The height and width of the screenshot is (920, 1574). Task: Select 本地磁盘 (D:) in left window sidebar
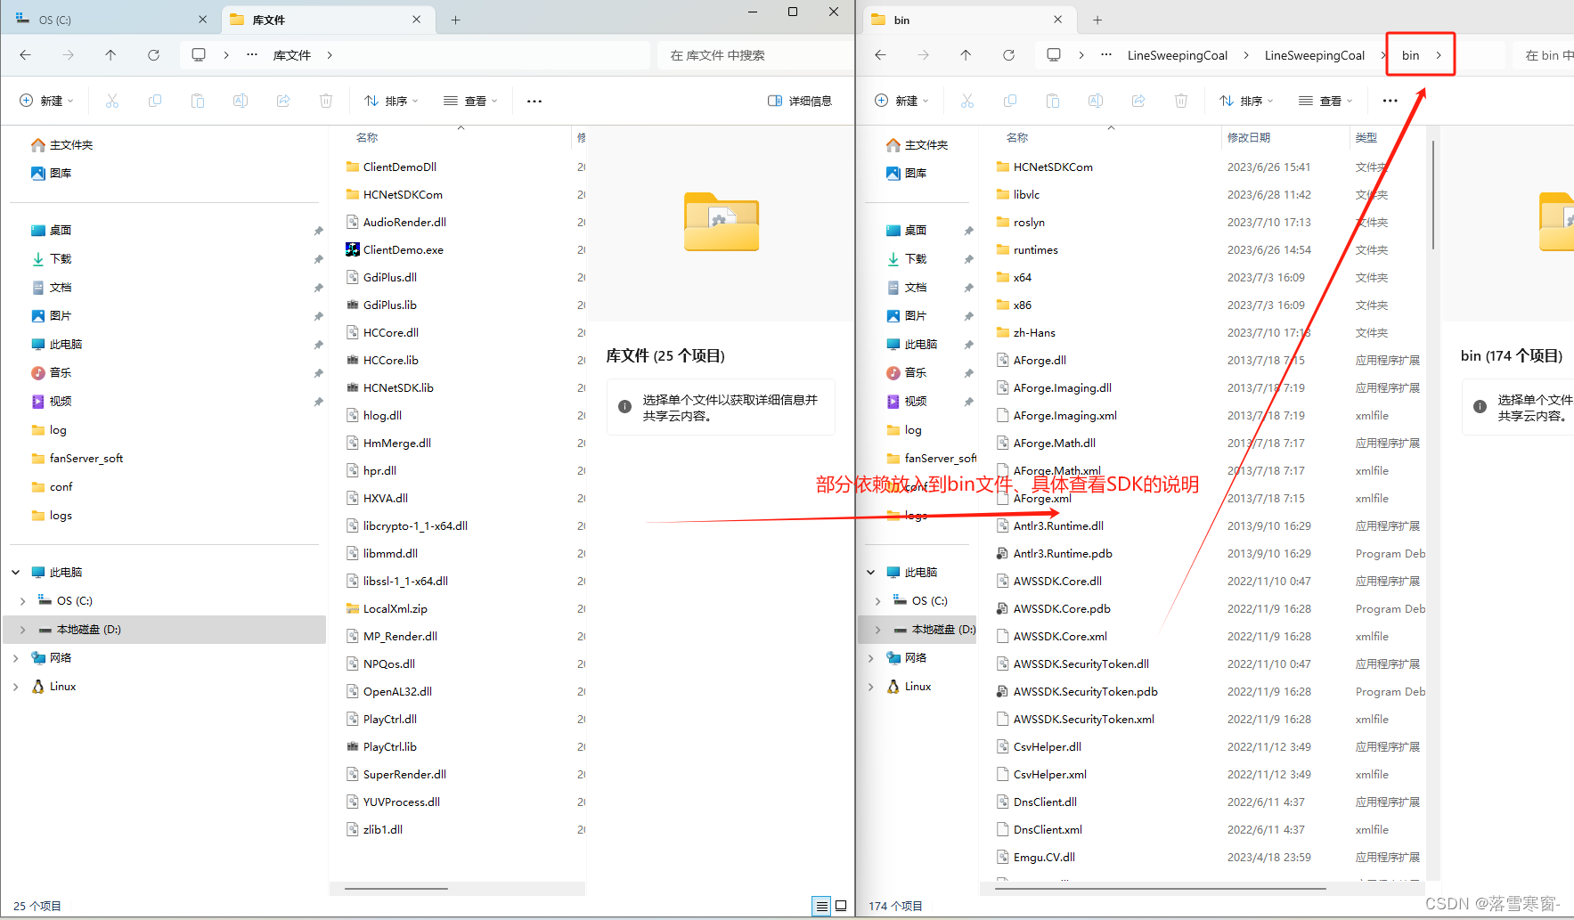(x=165, y=630)
